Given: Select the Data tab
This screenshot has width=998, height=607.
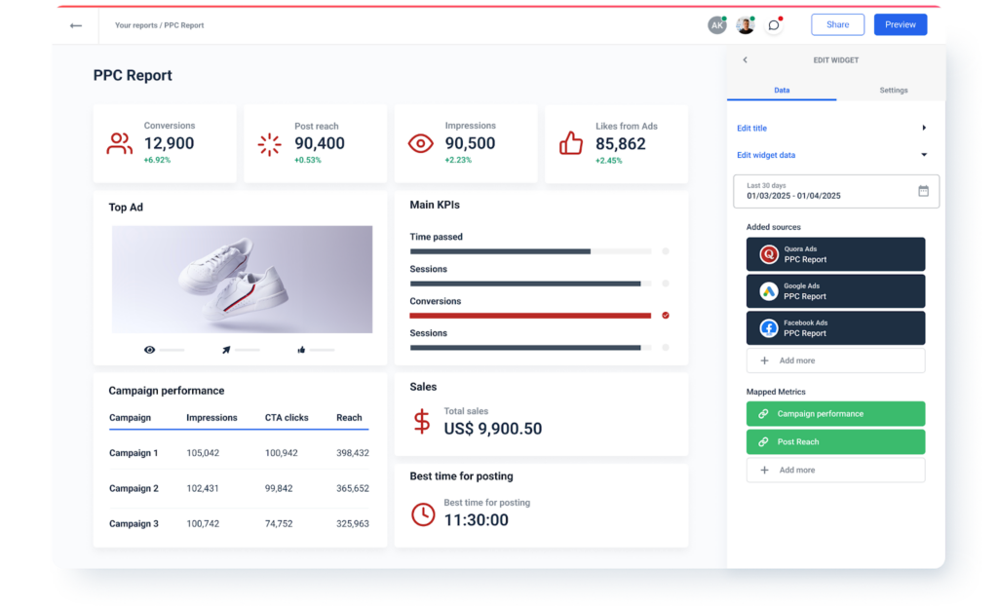Looking at the screenshot, I should click(782, 91).
